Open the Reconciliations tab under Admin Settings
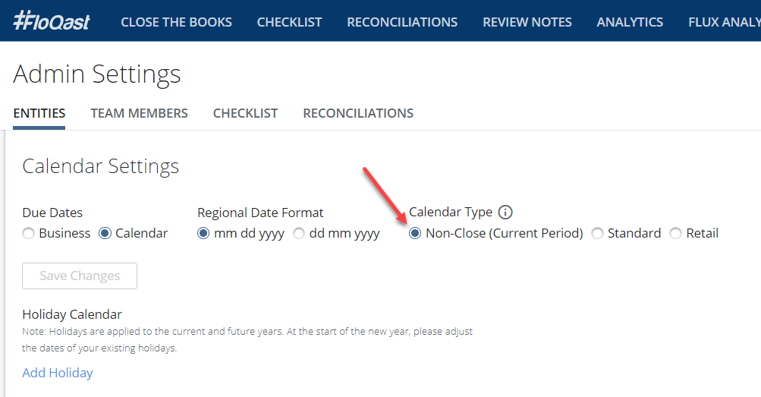This screenshot has height=397, width=761. click(358, 113)
